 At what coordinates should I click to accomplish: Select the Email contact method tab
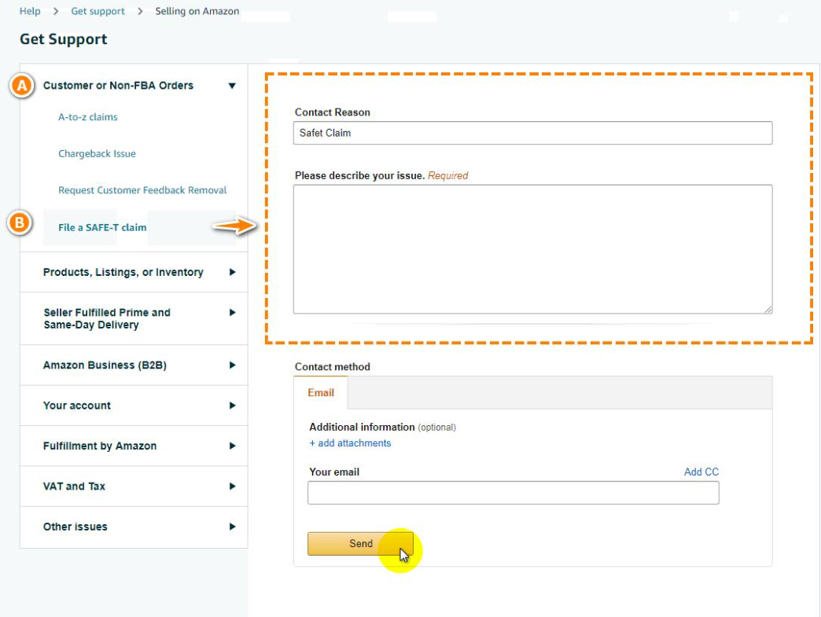[320, 393]
